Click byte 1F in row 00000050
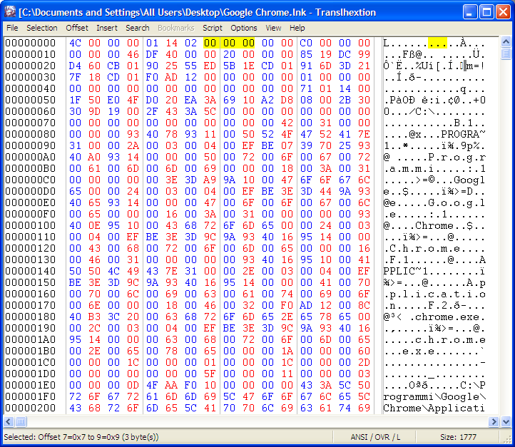 click(75, 100)
